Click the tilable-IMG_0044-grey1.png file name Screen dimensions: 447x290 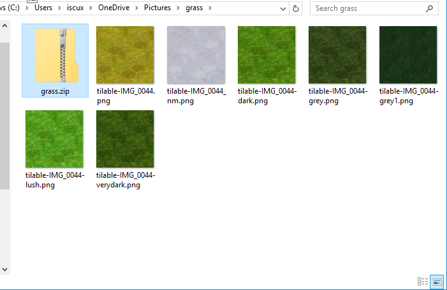409,96
